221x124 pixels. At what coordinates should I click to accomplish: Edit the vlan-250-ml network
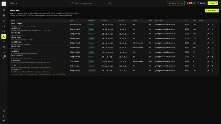point(208,52)
